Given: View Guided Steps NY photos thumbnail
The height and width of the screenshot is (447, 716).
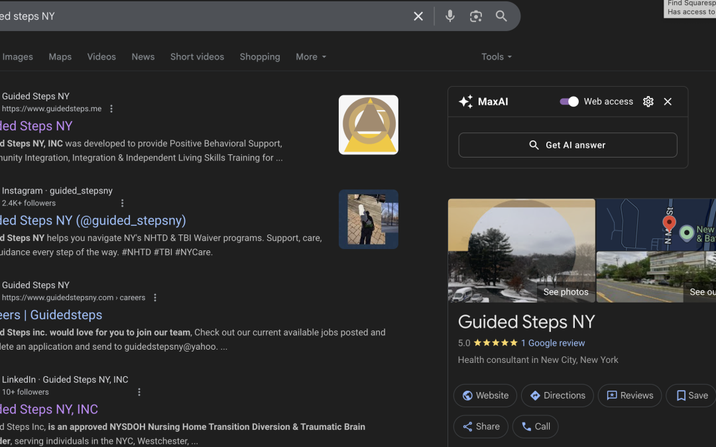Looking at the screenshot, I should (x=521, y=250).
